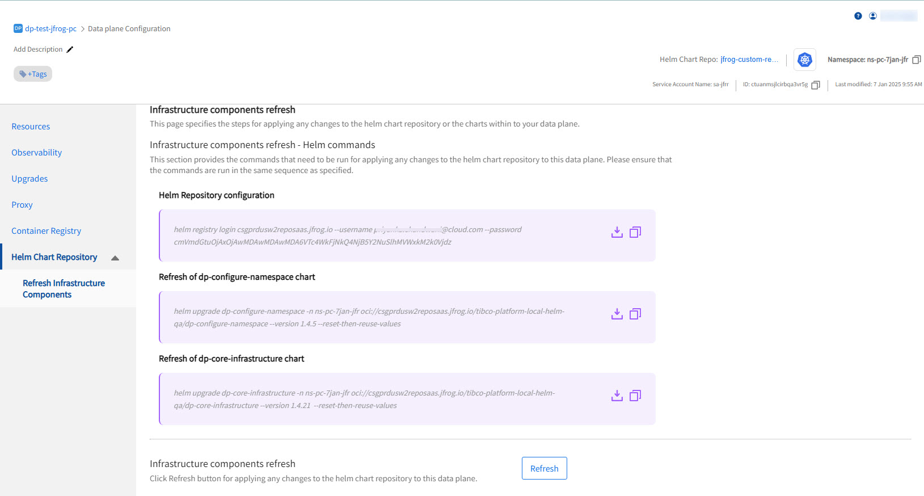This screenshot has height=496, width=924.
Task: Open the help question mark icon
Action: tap(858, 16)
